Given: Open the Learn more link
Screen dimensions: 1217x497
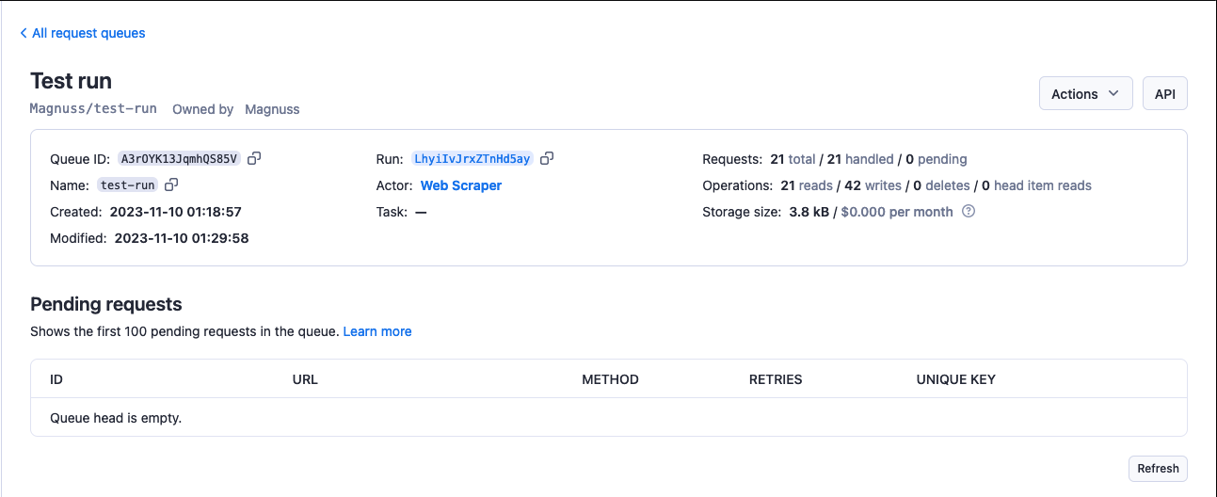Looking at the screenshot, I should tap(377, 331).
